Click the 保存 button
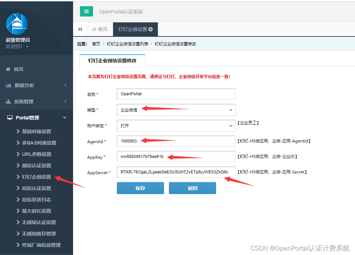Screen dimensions: 355x255 (140, 188)
